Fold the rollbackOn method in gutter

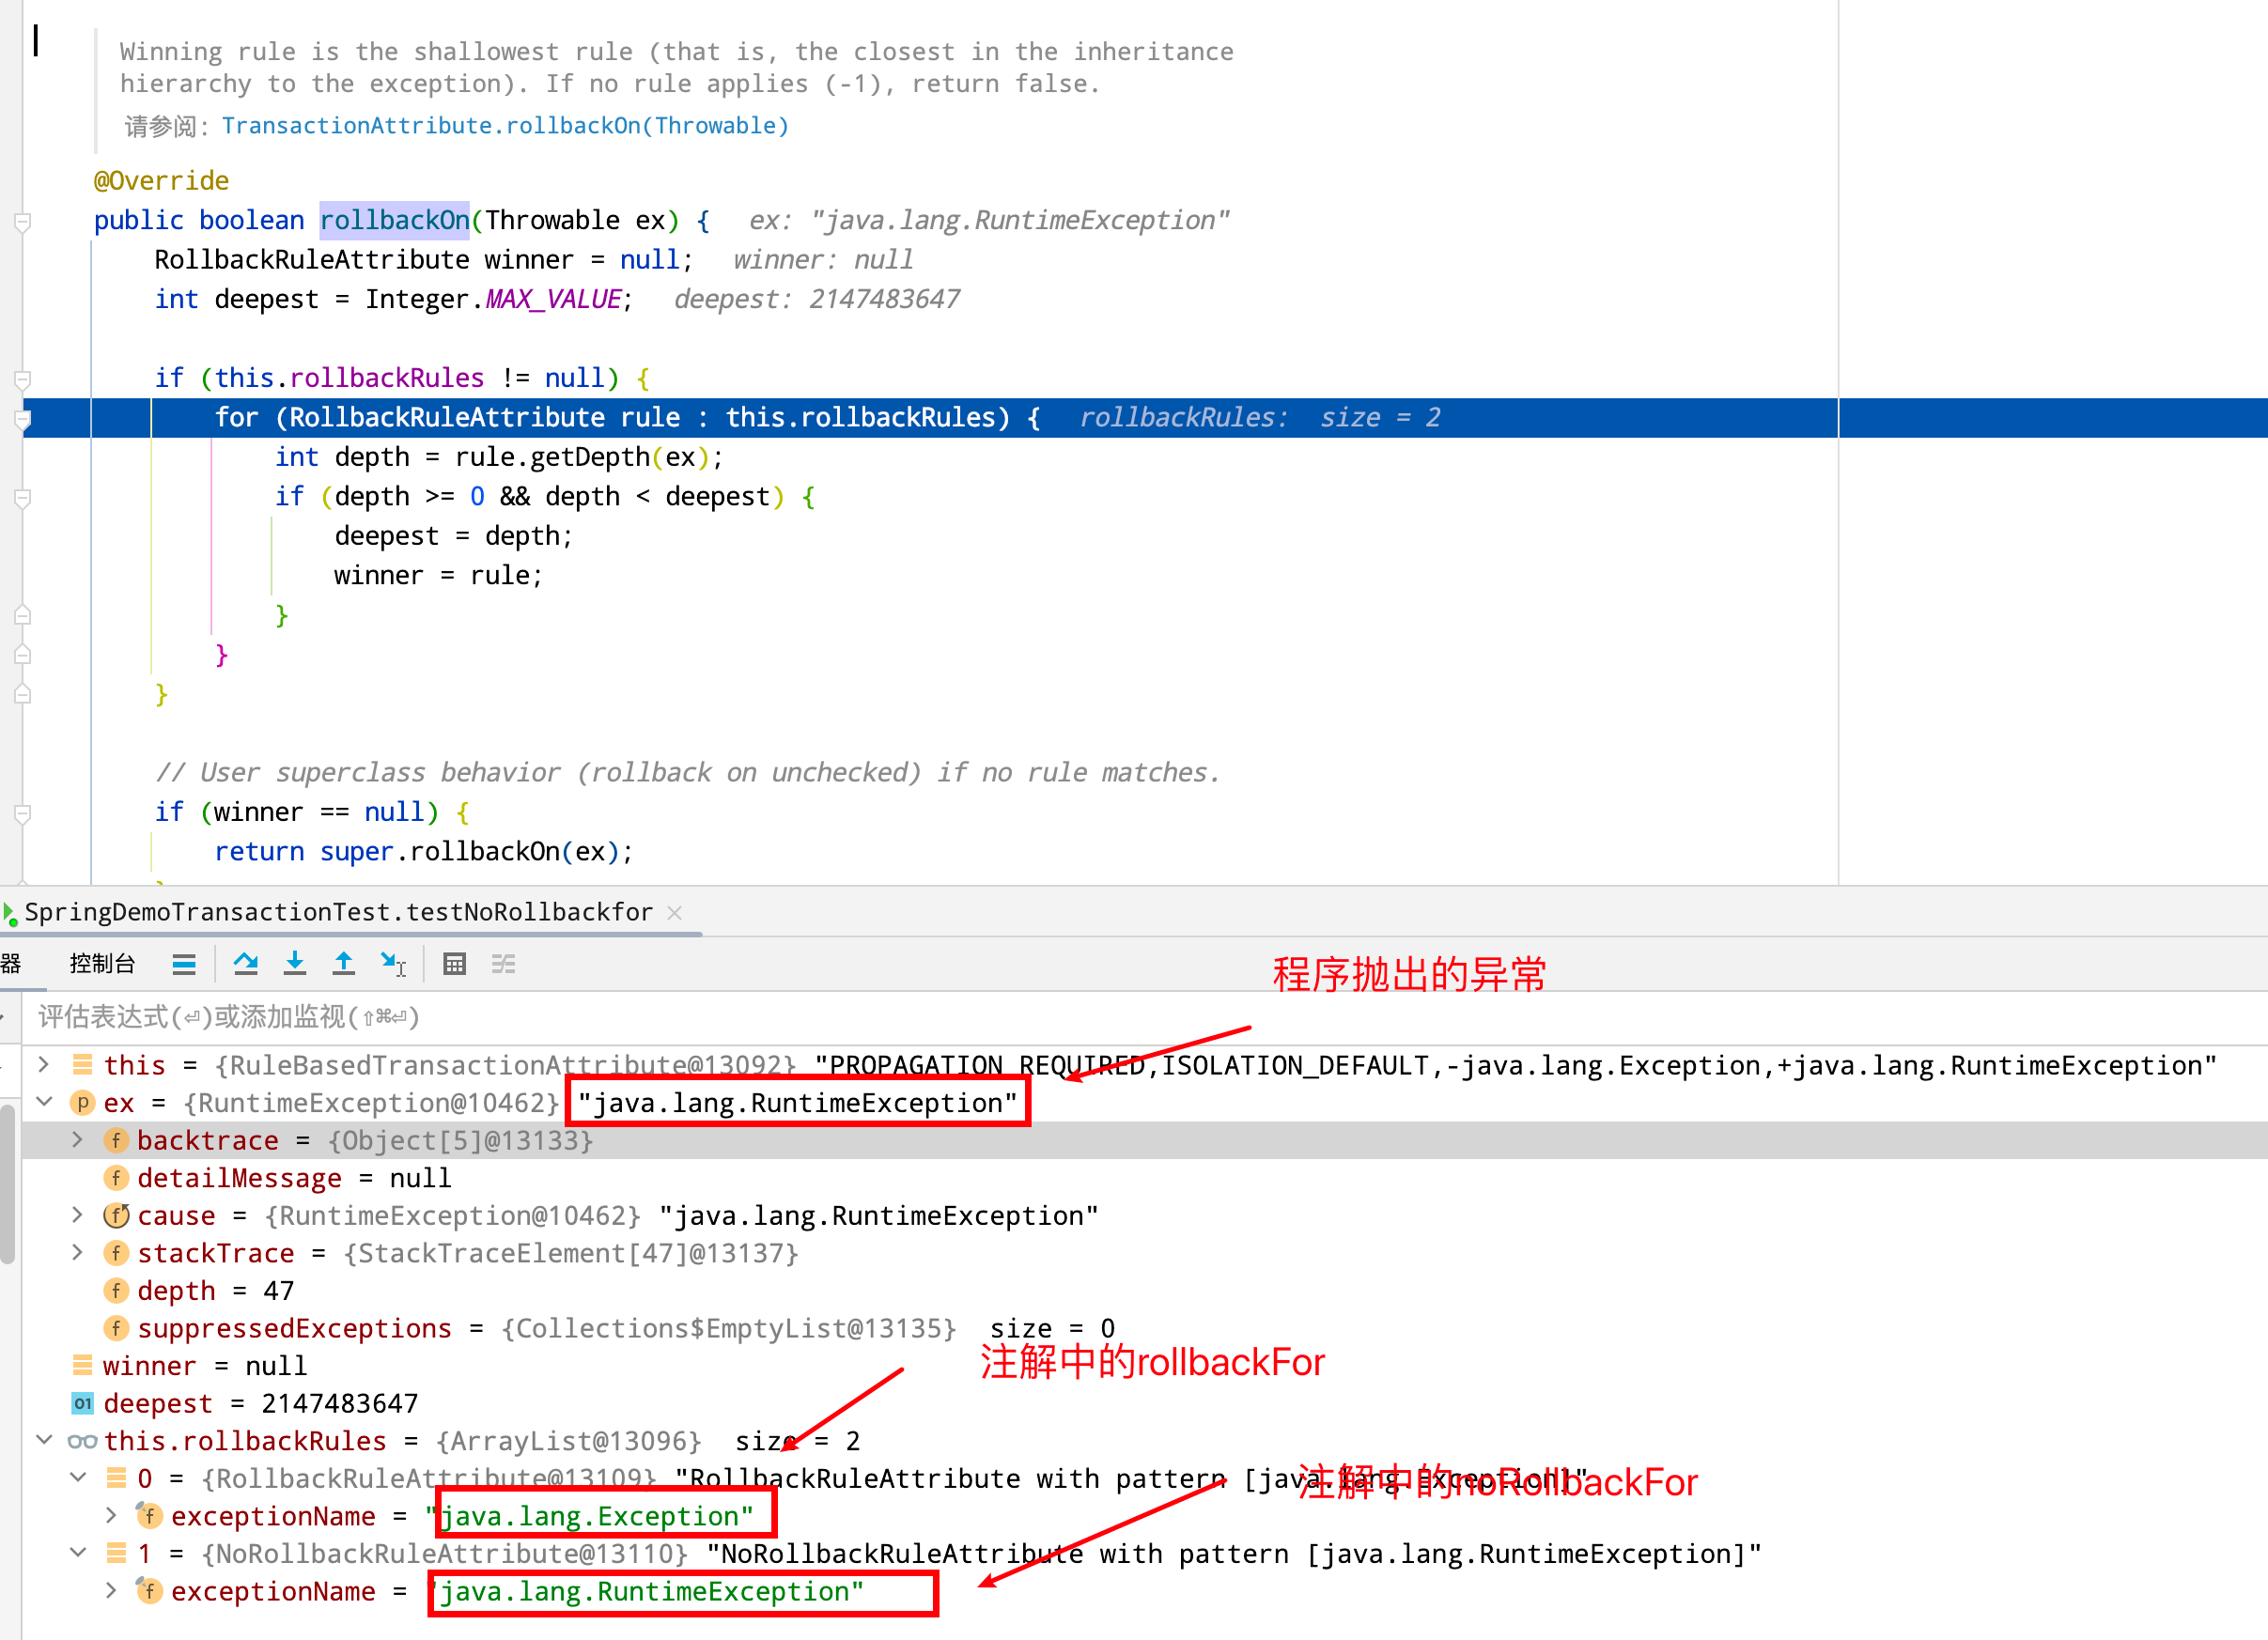[23, 221]
